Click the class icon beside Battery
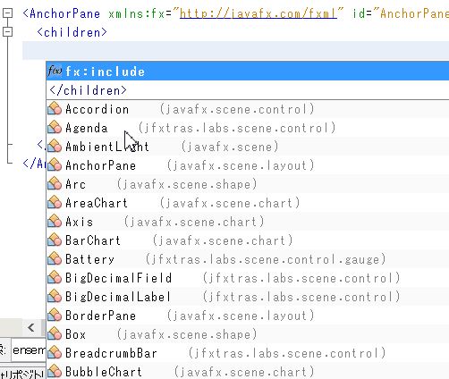This screenshot has height=379, width=449. pyautogui.click(x=55, y=259)
